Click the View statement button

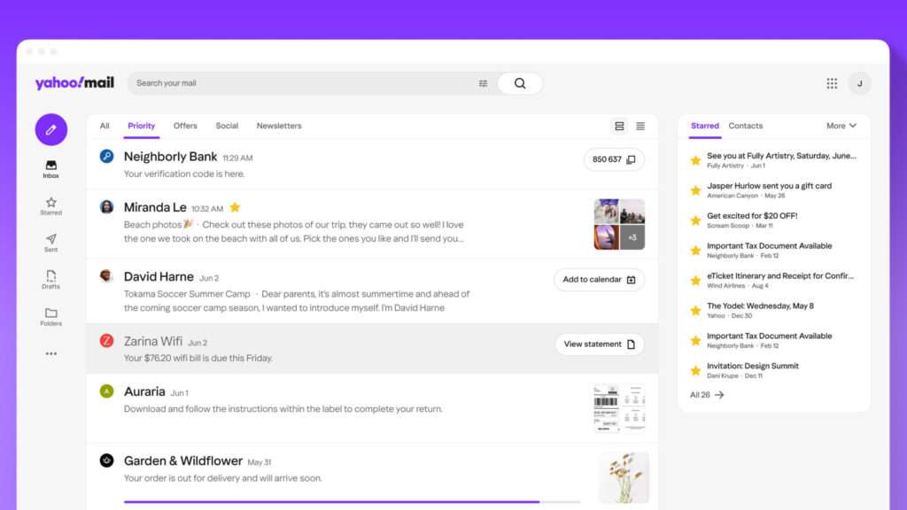600,344
